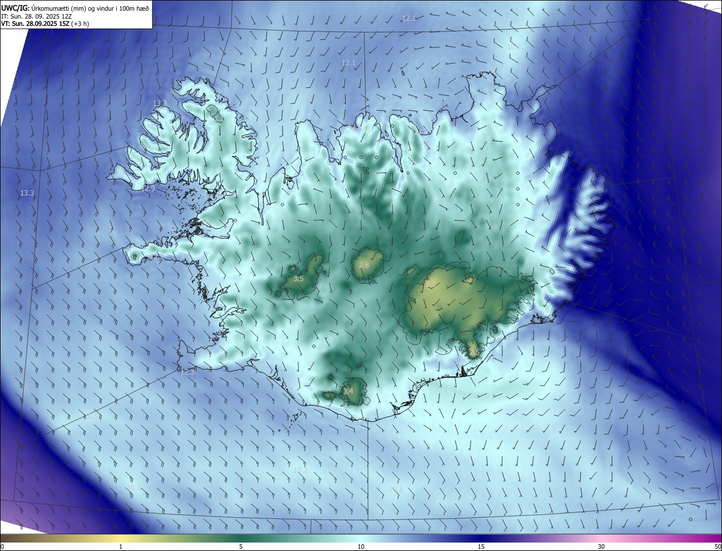Click the '0' tick on the colour scale
This screenshot has width=722, height=551.
pos(2,546)
